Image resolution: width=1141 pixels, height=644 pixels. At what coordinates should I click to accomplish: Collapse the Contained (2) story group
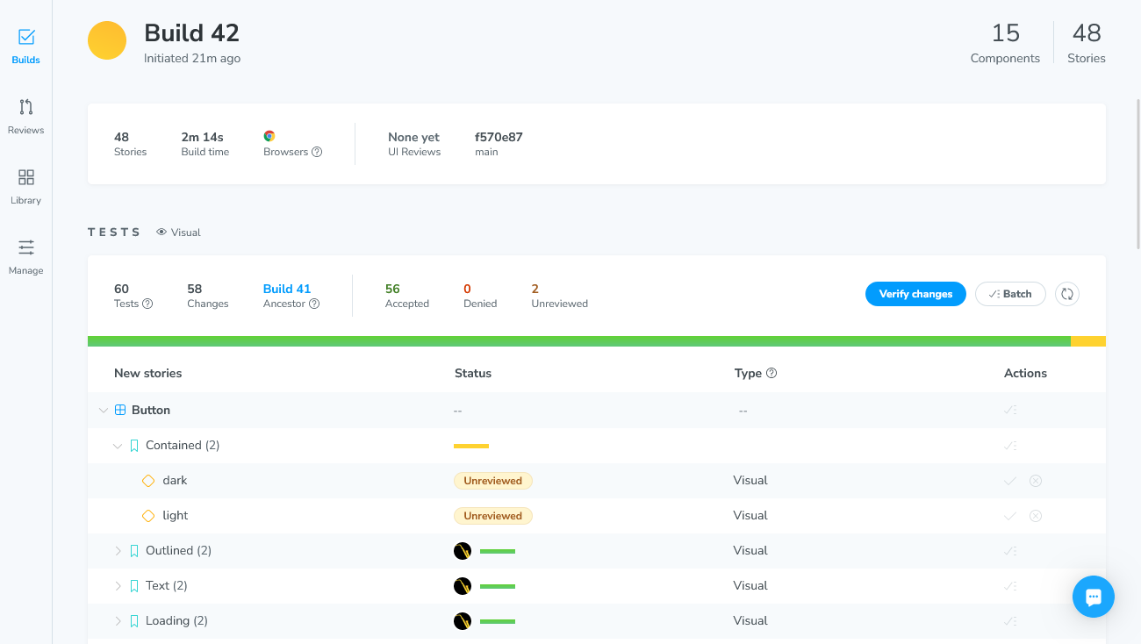tap(118, 446)
